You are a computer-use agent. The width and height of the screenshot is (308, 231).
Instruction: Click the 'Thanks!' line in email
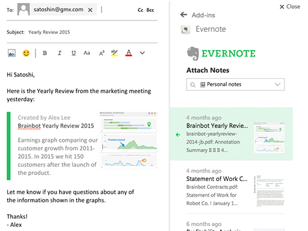[x=17, y=217]
